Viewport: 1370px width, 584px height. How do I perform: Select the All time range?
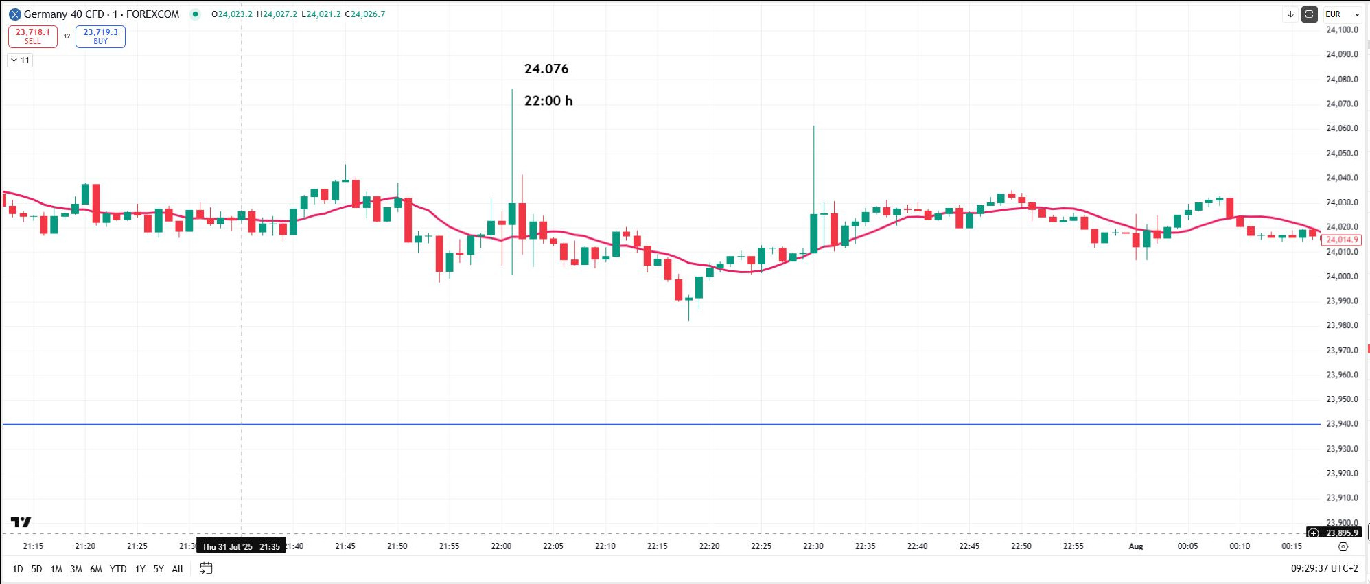177,569
